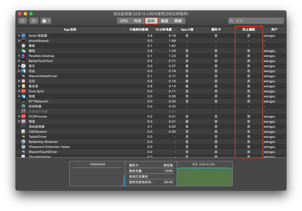
Task: Click the Safari浏览器 compass icon
Action: pyautogui.click(x=24, y=36)
